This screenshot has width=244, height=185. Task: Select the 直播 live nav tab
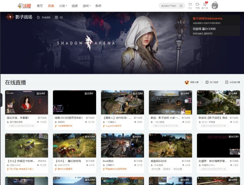coord(51,6)
